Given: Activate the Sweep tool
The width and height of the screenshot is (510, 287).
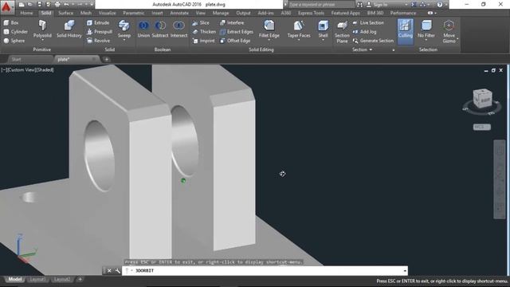Looking at the screenshot, I should coord(124,29).
